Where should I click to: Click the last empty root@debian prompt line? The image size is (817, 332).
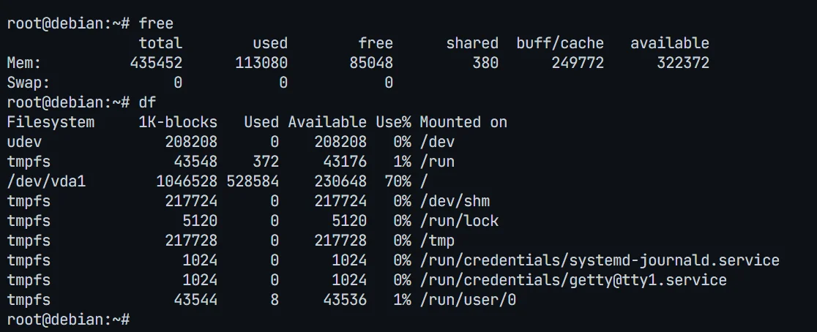click(68, 320)
